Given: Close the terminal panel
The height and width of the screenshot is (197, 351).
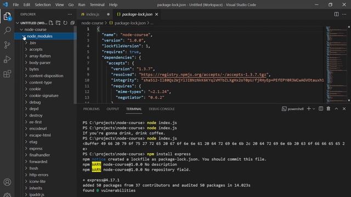Looking at the screenshot, I should point(344,109).
